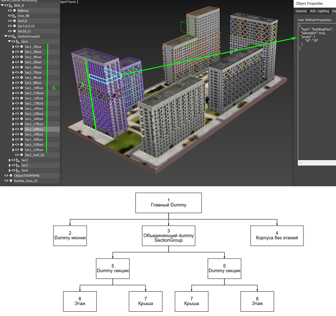The image size is (336, 316).
Task: Click the Sec1_roof_01 geometry dot icon
Action: pos(22,155)
